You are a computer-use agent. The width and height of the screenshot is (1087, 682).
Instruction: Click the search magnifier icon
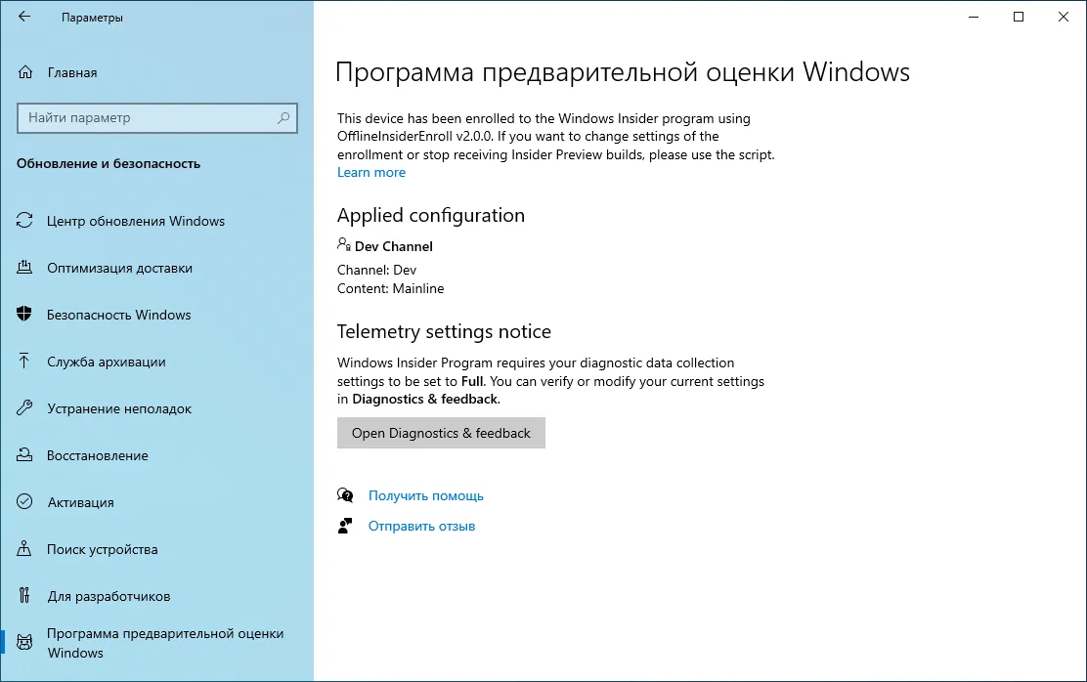point(283,118)
